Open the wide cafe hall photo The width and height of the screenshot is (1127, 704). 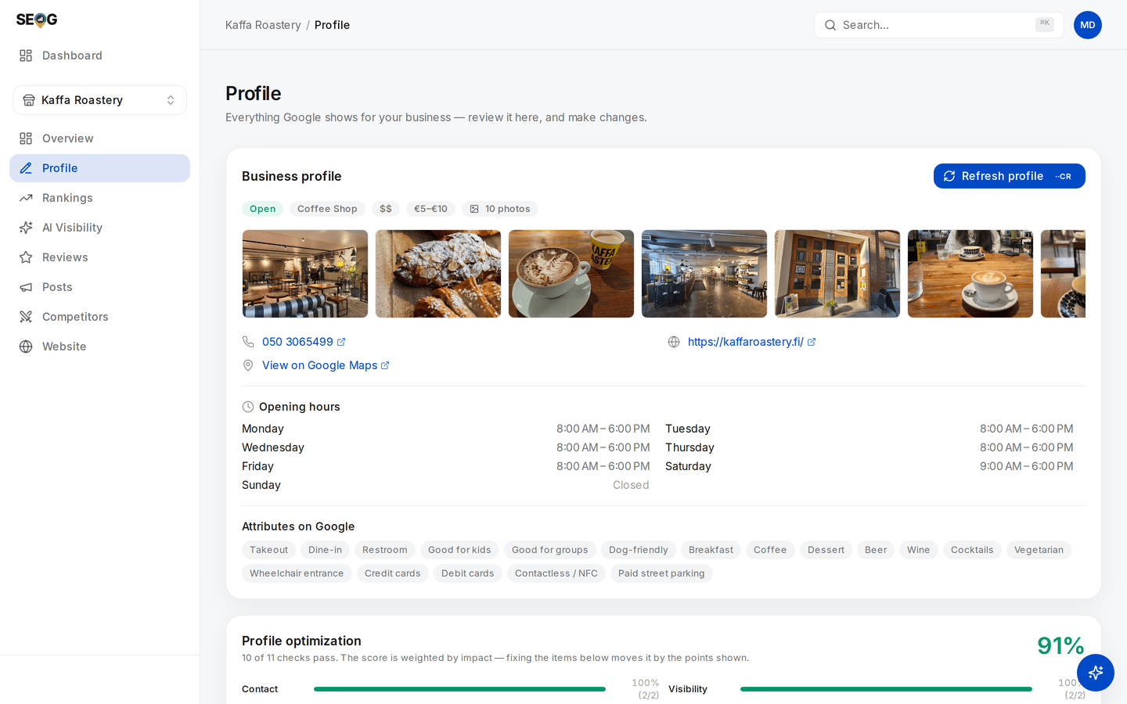704,274
